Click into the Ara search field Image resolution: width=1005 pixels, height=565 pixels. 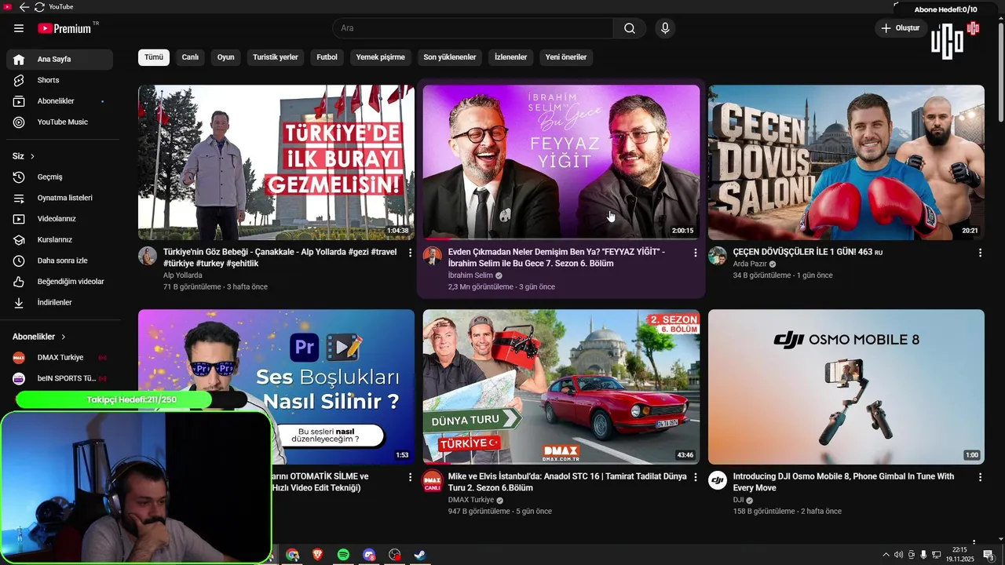tap(473, 28)
